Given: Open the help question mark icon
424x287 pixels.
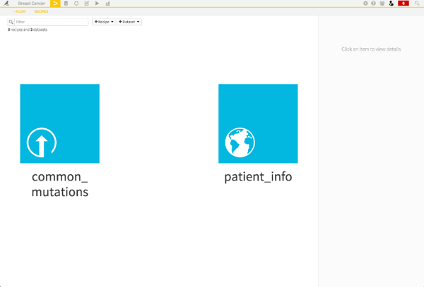Looking at the screenshot, I should click(x=373, y=4).
